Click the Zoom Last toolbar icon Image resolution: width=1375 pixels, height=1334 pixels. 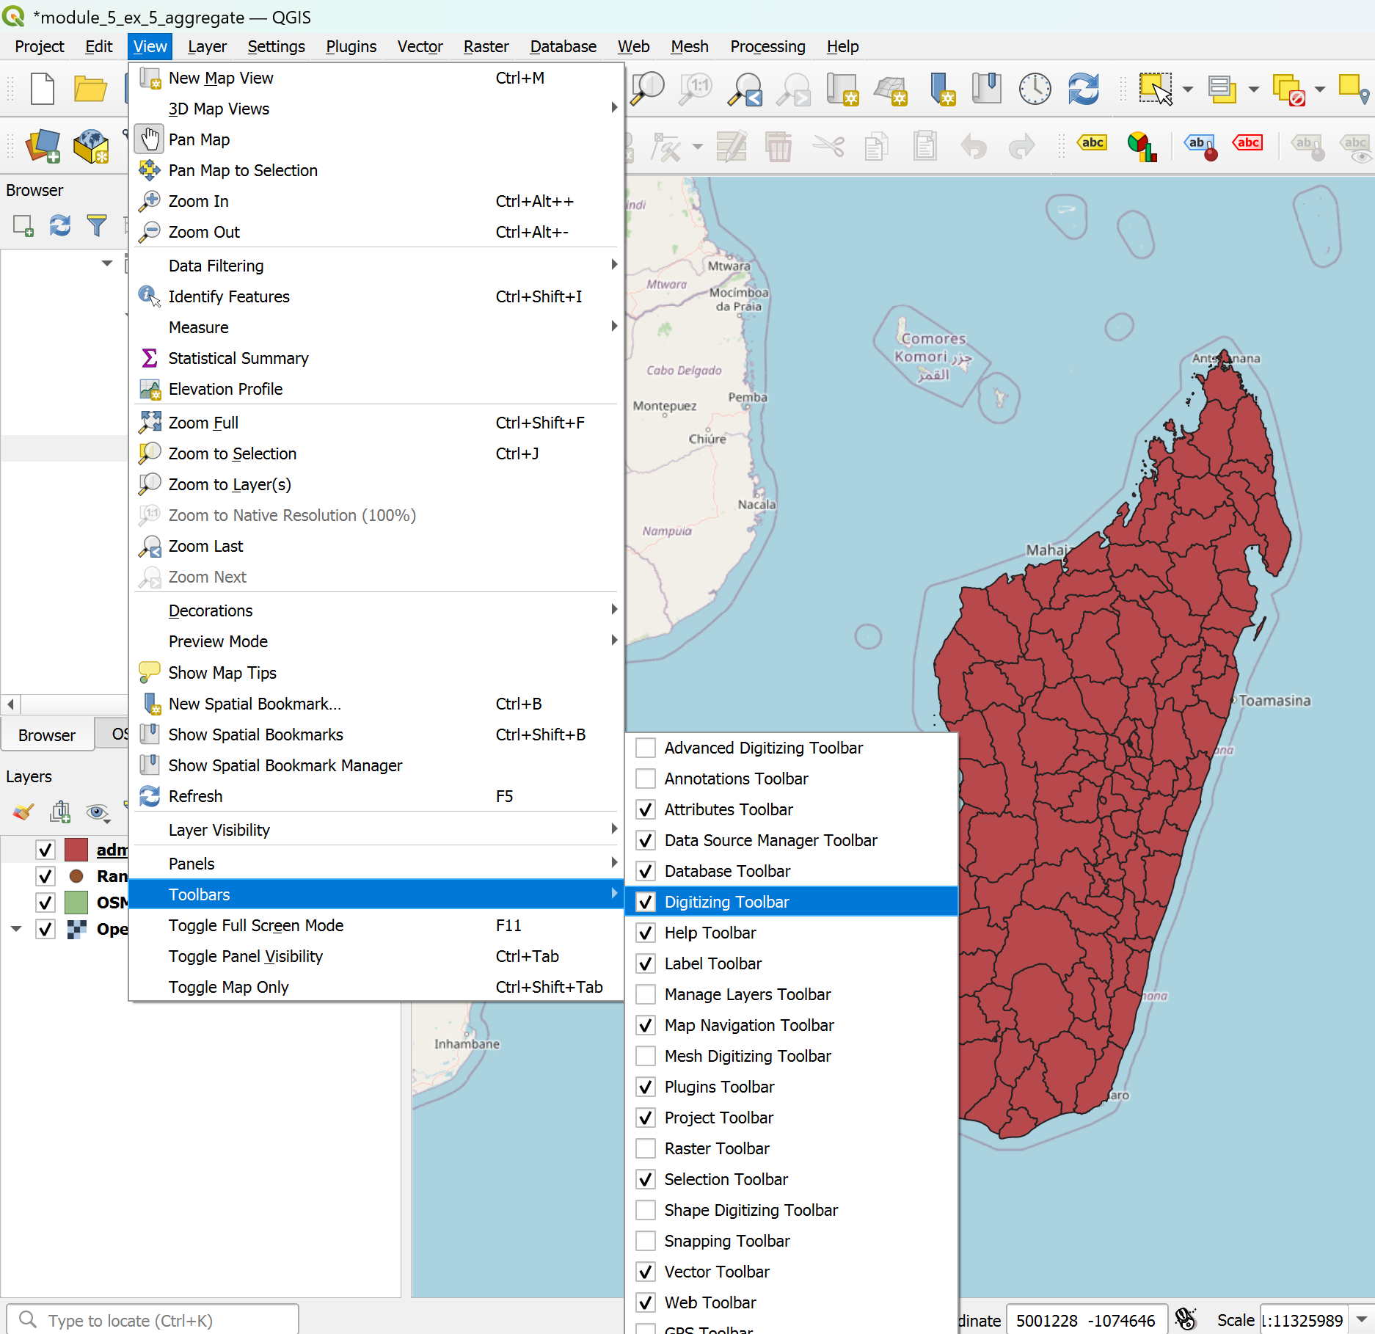click(745, 90)
